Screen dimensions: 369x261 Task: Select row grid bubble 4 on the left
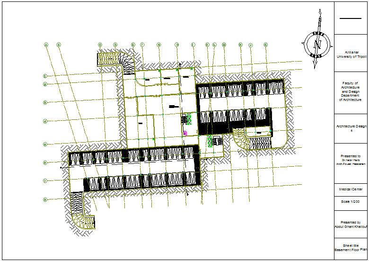[45, 122]
